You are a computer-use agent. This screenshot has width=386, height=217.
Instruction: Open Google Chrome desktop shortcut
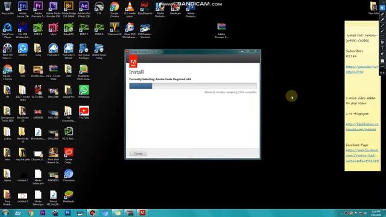coord(115,9)
